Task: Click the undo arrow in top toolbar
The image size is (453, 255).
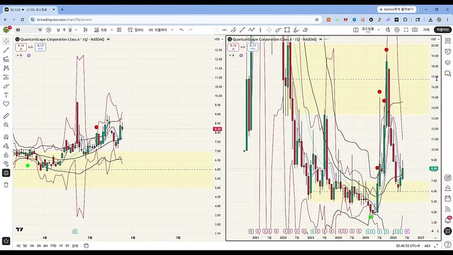Action: tap(182, 30)
